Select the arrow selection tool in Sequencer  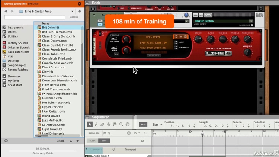click(90, 124)
